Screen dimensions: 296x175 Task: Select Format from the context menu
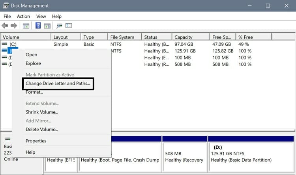tap(34, 92)
